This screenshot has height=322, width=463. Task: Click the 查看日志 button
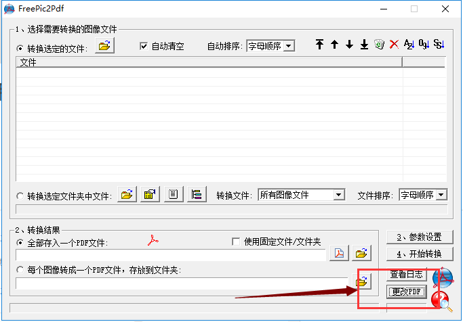pos(407,274)
